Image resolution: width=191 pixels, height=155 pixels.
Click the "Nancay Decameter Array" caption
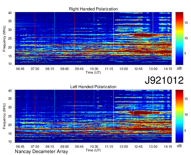point(41,152)
